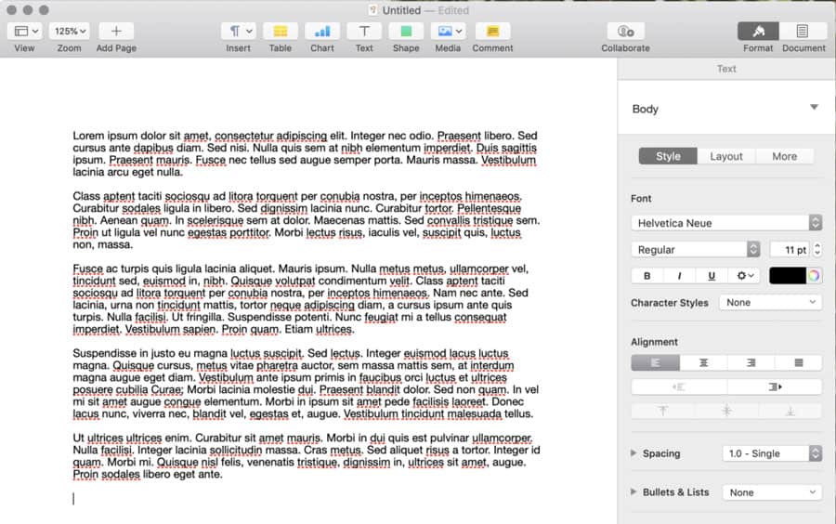
Task: Insert a Chart from the toolbar
Action: point(322,32)
